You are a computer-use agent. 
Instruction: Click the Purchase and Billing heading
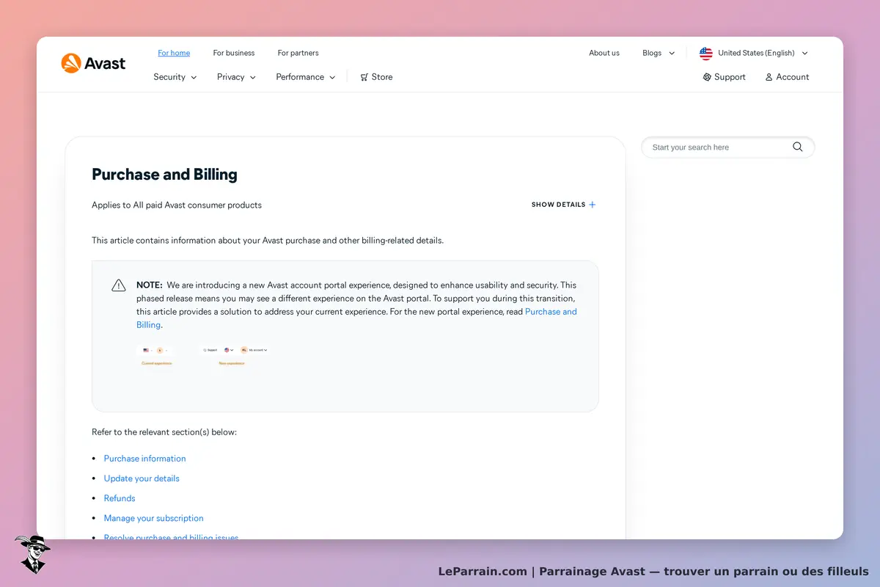(164, 175)
